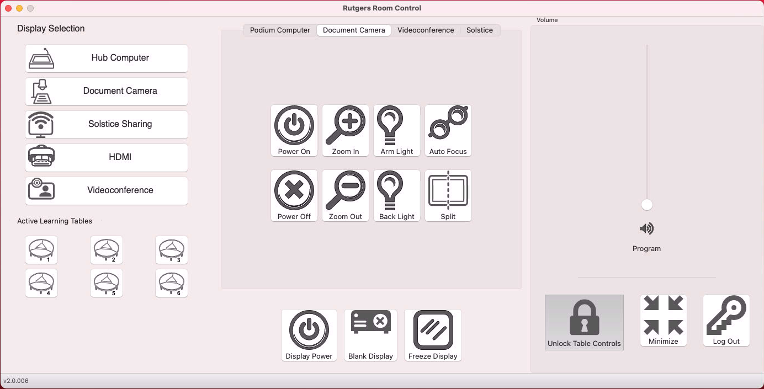Select the Solstice tab
Viewport: 764px width, 389px height.
[479, 30]
